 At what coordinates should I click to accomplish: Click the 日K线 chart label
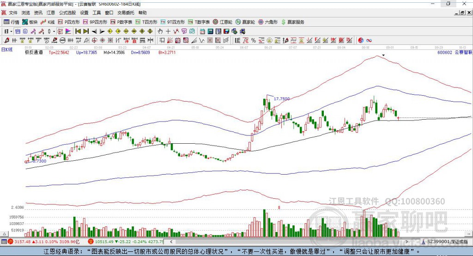(6, 49)
